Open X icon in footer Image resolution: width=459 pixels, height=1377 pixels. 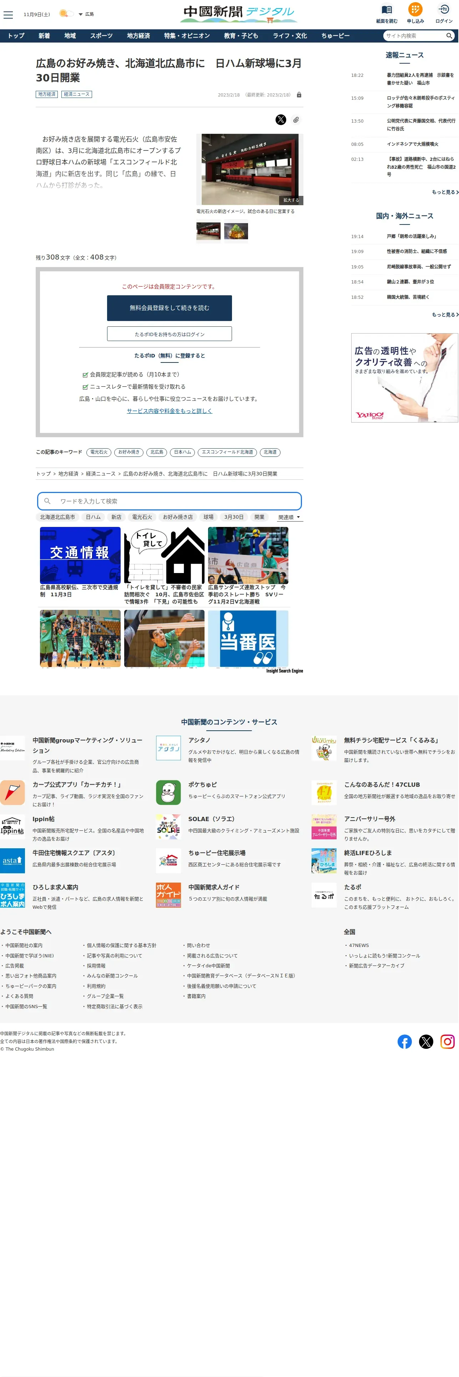click(426, 1041)
